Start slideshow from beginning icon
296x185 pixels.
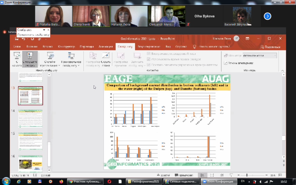click(17, 56)
